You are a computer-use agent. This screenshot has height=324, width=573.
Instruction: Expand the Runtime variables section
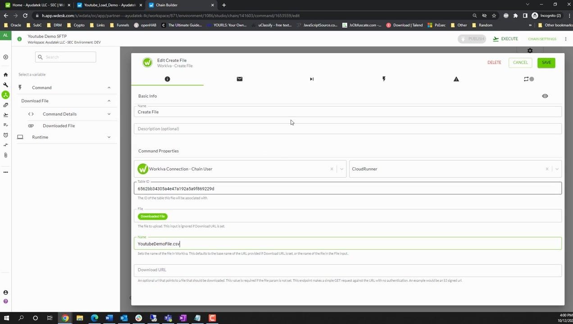coord(109,137)
